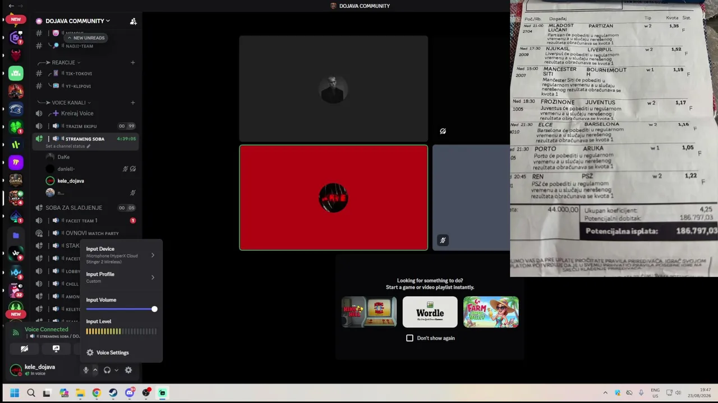The height and width of the screenshot is (403, 718).
Task: Select the red kele_dojava video tile
Action: tap(334, 198)
